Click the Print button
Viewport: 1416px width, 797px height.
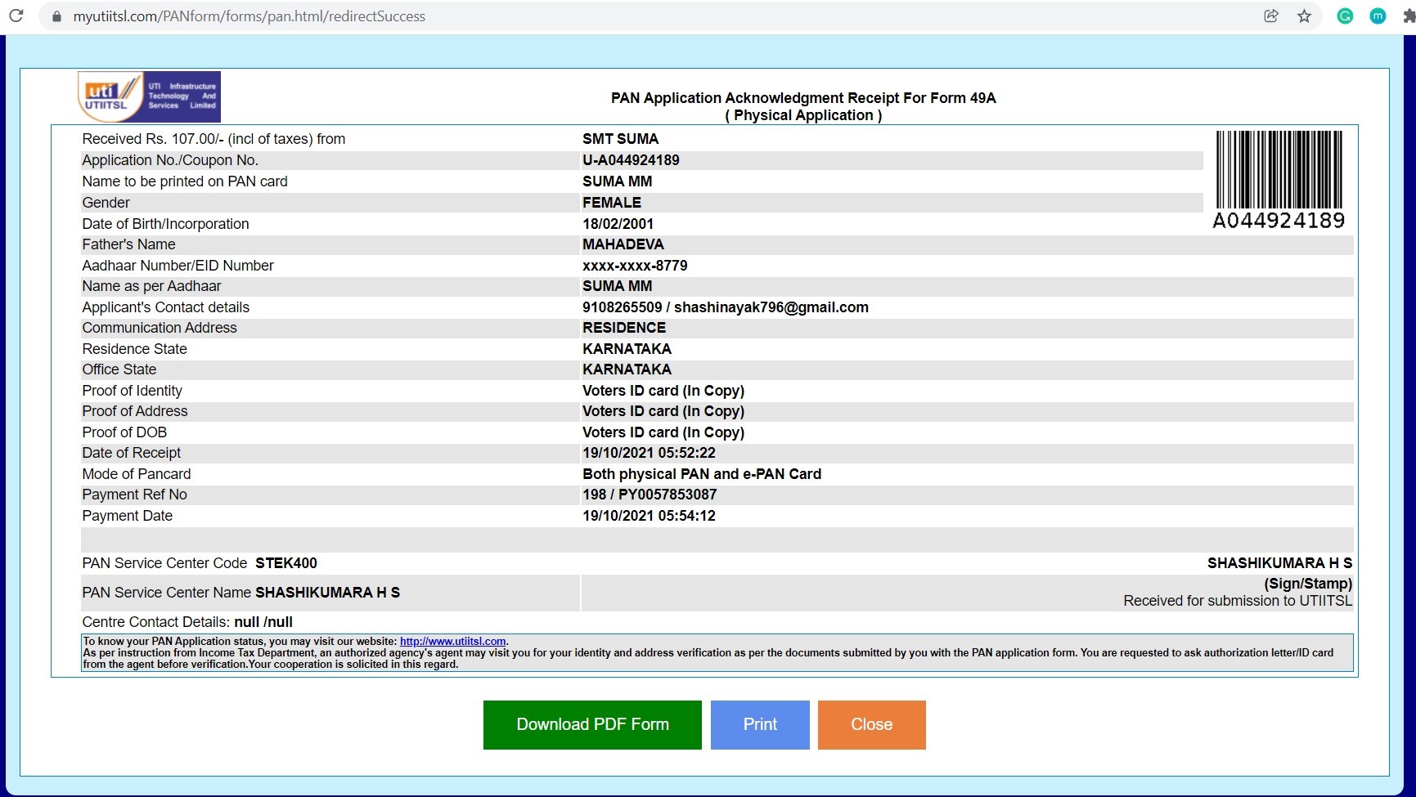(760, 724)
